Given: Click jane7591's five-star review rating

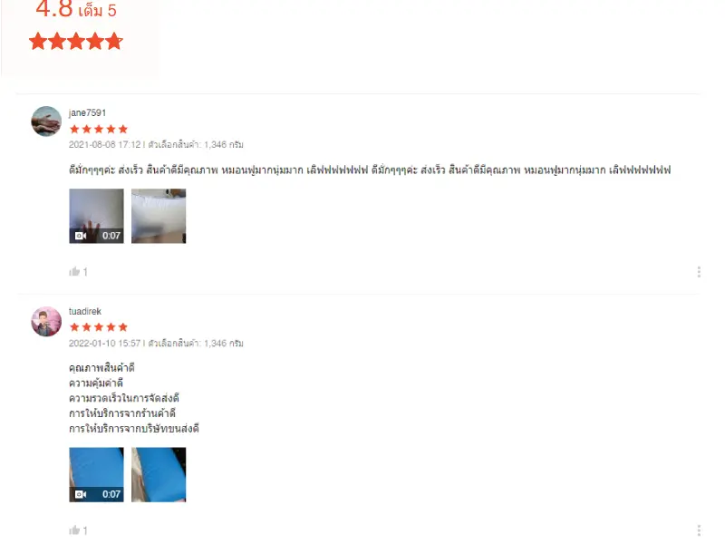Looking at the screenshot, I should [x=99, y=129].
